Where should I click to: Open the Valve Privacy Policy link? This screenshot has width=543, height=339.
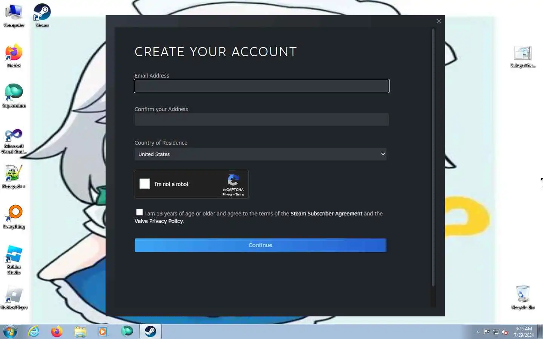click(x=158, y=221)
